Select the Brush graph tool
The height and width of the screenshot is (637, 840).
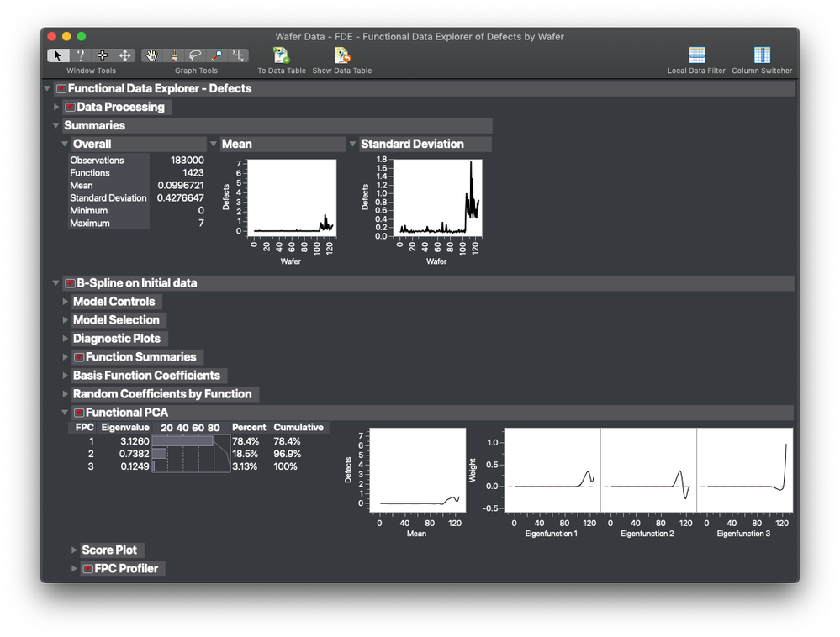(174, 55)
